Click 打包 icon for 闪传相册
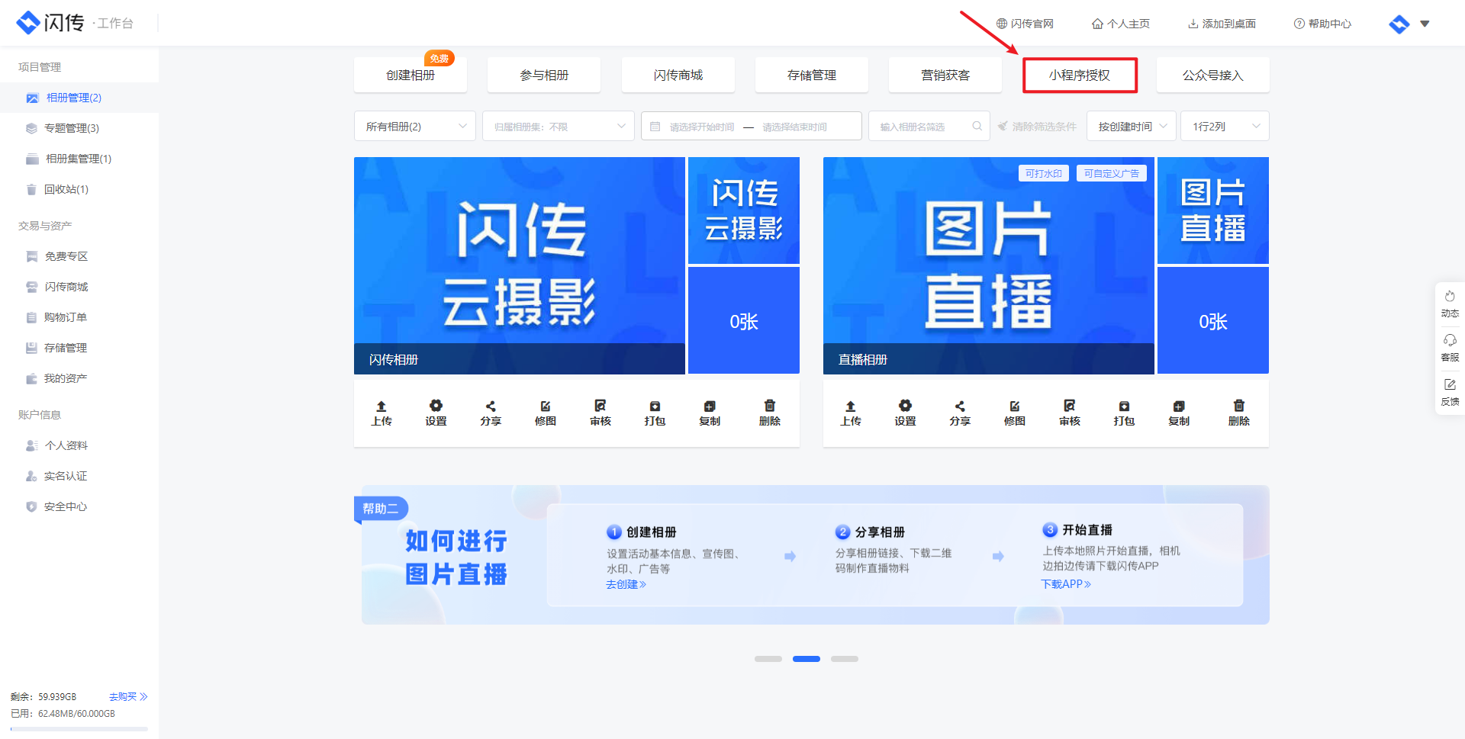 [x=655, y=413]
